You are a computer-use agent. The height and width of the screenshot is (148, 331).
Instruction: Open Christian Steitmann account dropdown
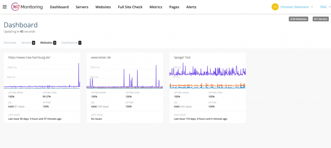coord(296,7)
